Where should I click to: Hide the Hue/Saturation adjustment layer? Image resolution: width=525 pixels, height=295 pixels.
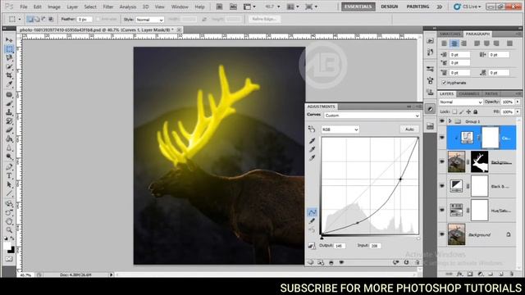(442, 210)
